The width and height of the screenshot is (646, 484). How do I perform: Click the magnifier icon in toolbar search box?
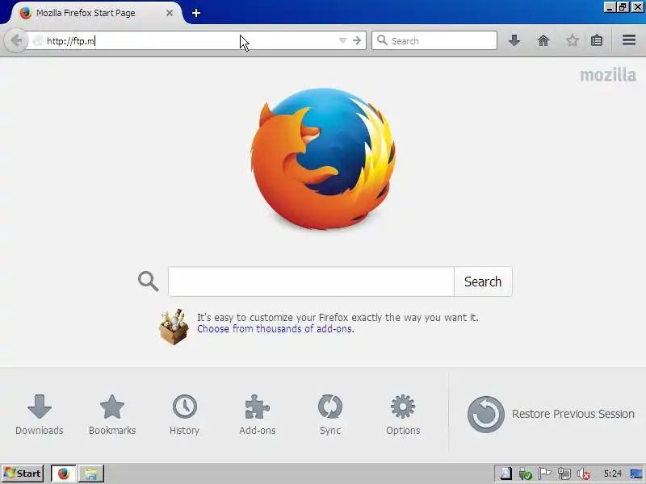point(382,40)
